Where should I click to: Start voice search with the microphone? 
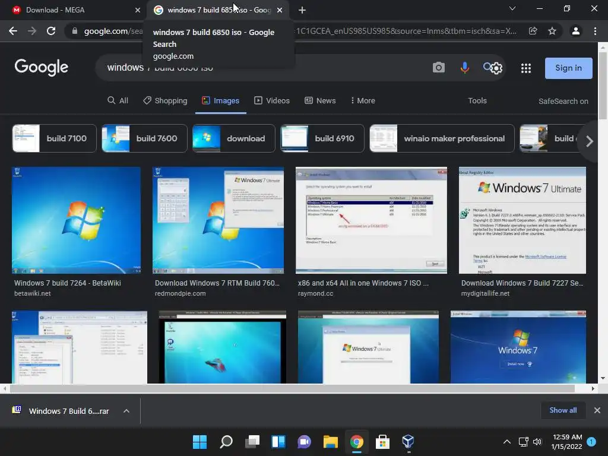464,68
